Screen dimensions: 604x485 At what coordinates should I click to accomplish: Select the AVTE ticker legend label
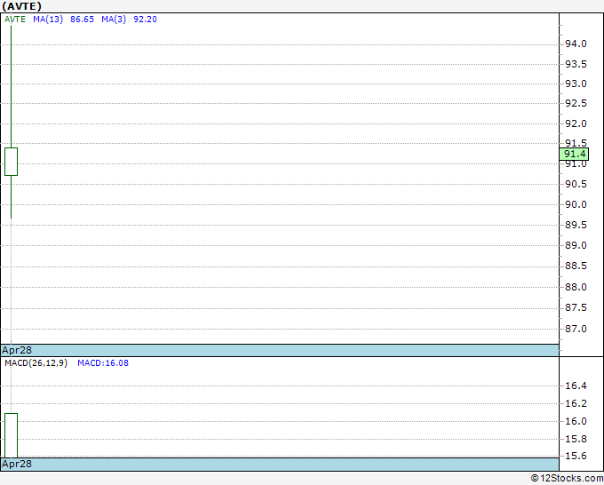[x=14, y=20]
